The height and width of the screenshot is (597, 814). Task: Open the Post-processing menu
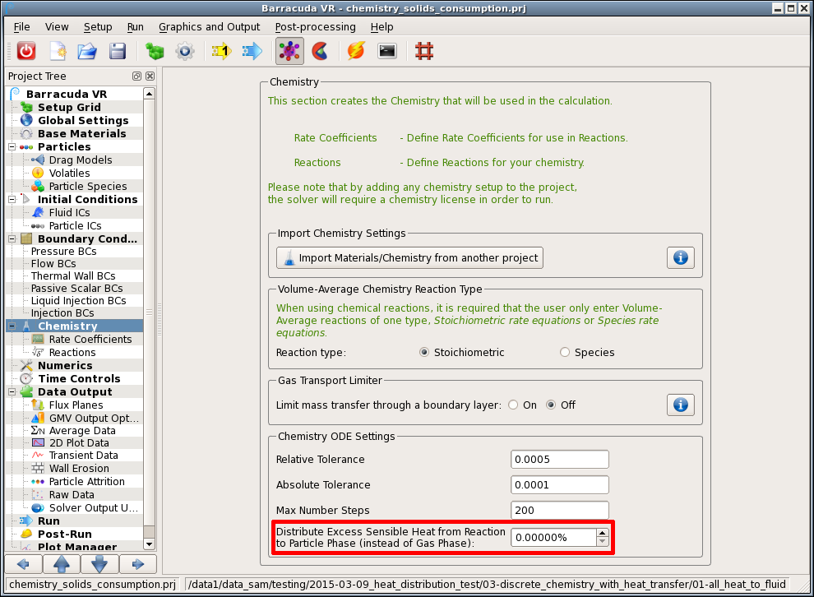coord(315,26)
